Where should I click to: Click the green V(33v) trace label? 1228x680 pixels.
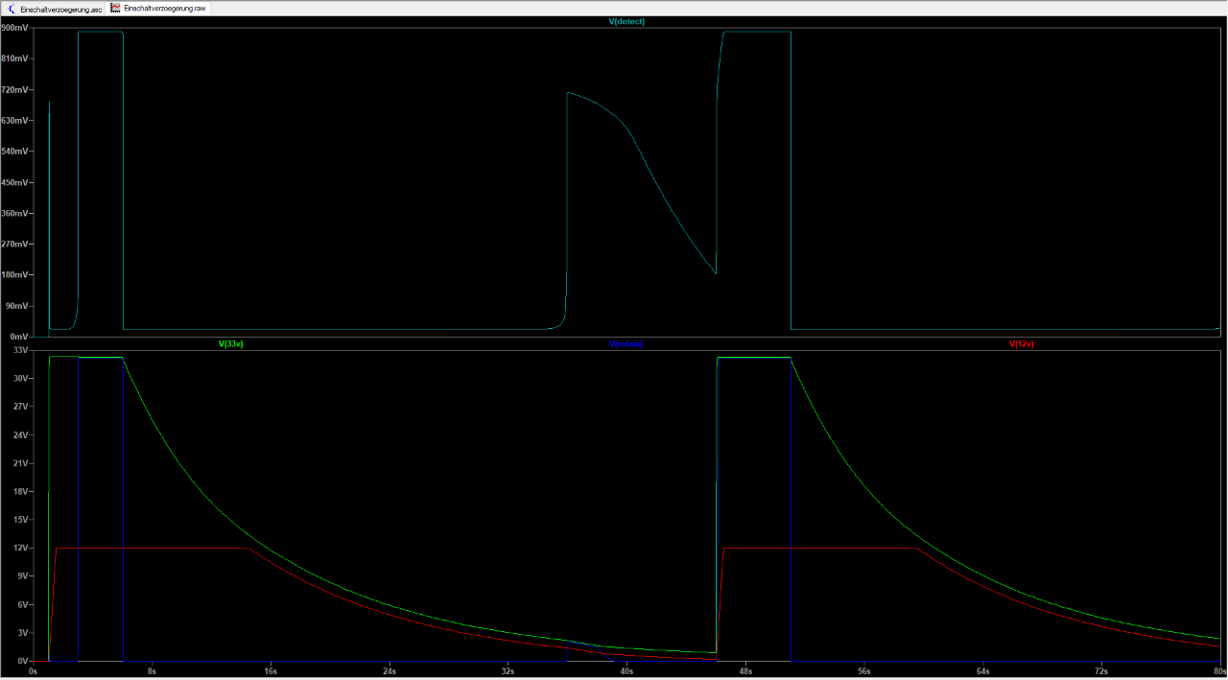(231, 343)
